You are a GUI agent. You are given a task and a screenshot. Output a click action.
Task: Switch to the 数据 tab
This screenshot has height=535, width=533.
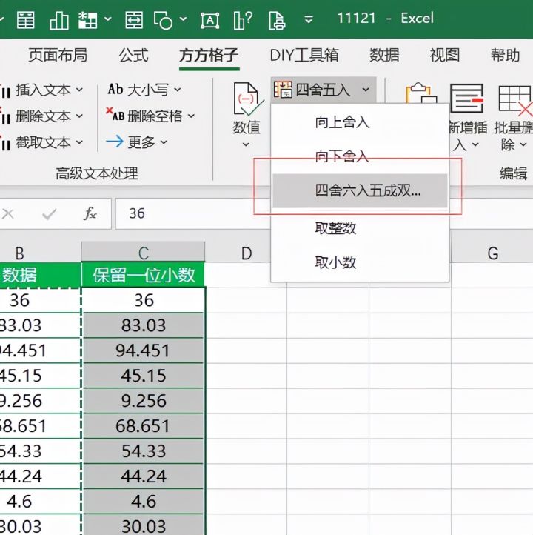(x=384, y=56)
